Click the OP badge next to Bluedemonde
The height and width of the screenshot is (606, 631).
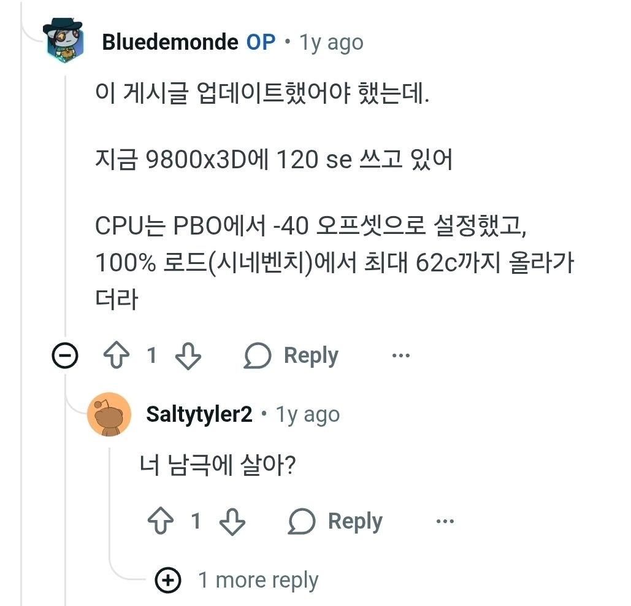click(x=261, y=42)
